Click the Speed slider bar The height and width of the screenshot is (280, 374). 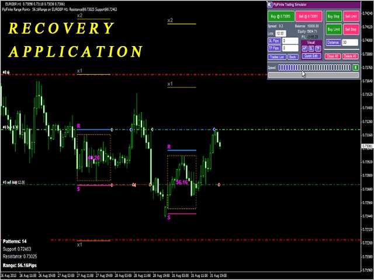pos(314,68)
